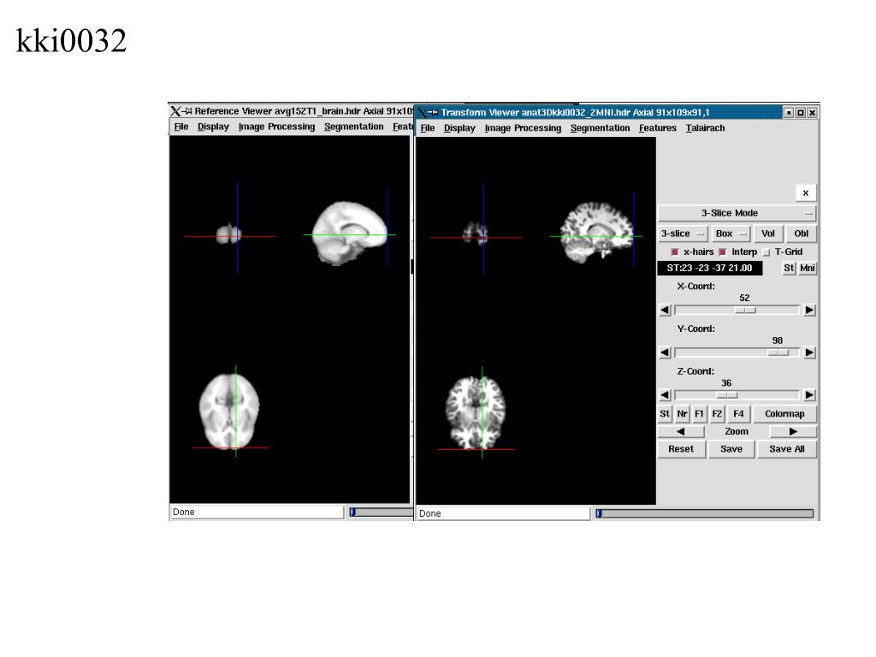The image size is (876, 657).
Task: Click the Y-Coord left arrow
Action: [x=664, y=352]
